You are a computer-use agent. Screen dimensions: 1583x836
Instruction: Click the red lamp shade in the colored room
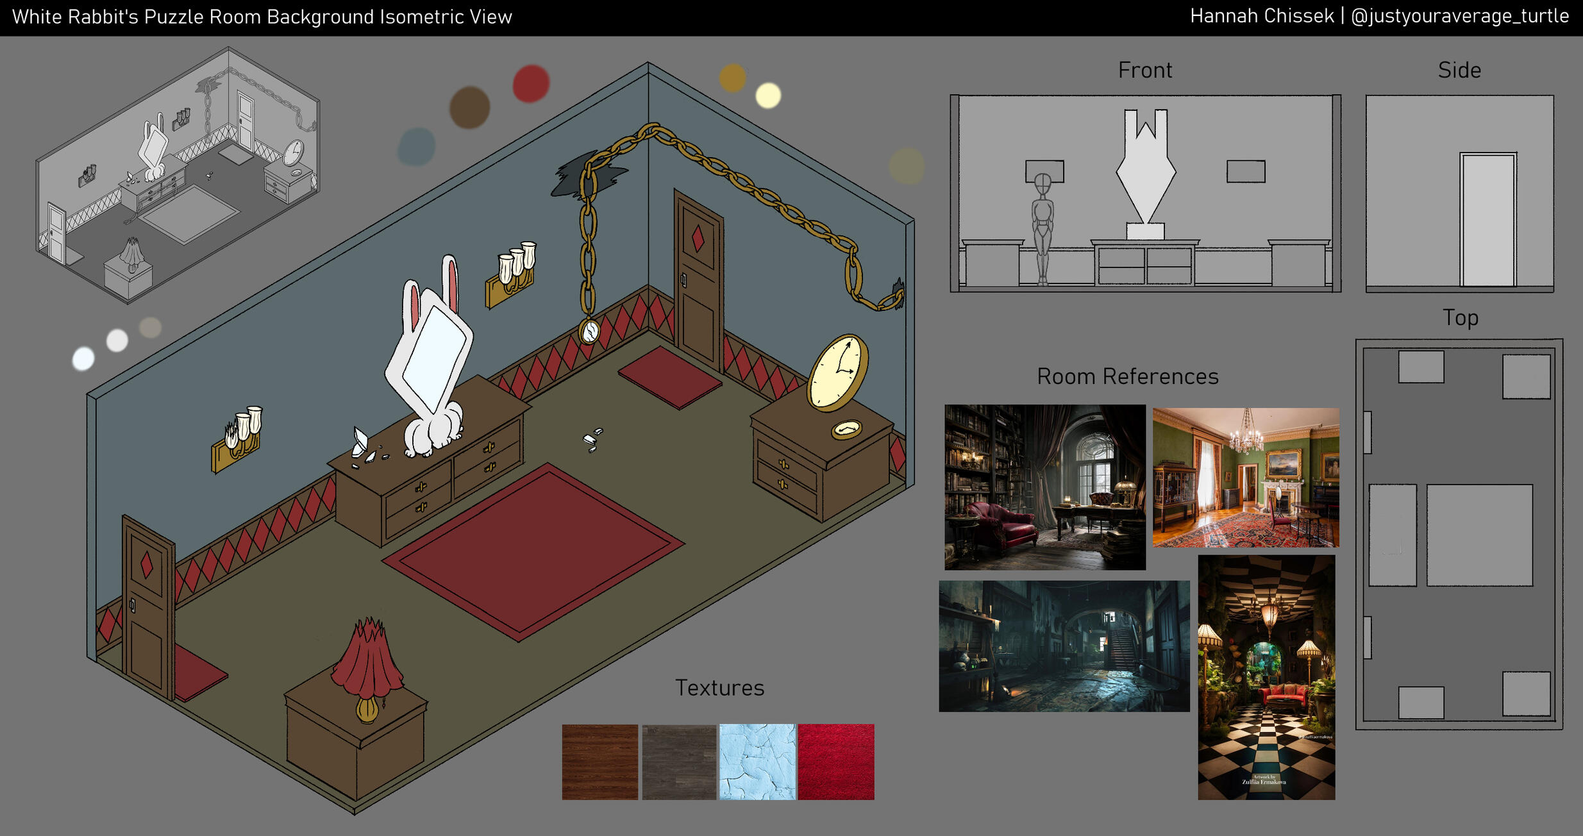point(367,660)
